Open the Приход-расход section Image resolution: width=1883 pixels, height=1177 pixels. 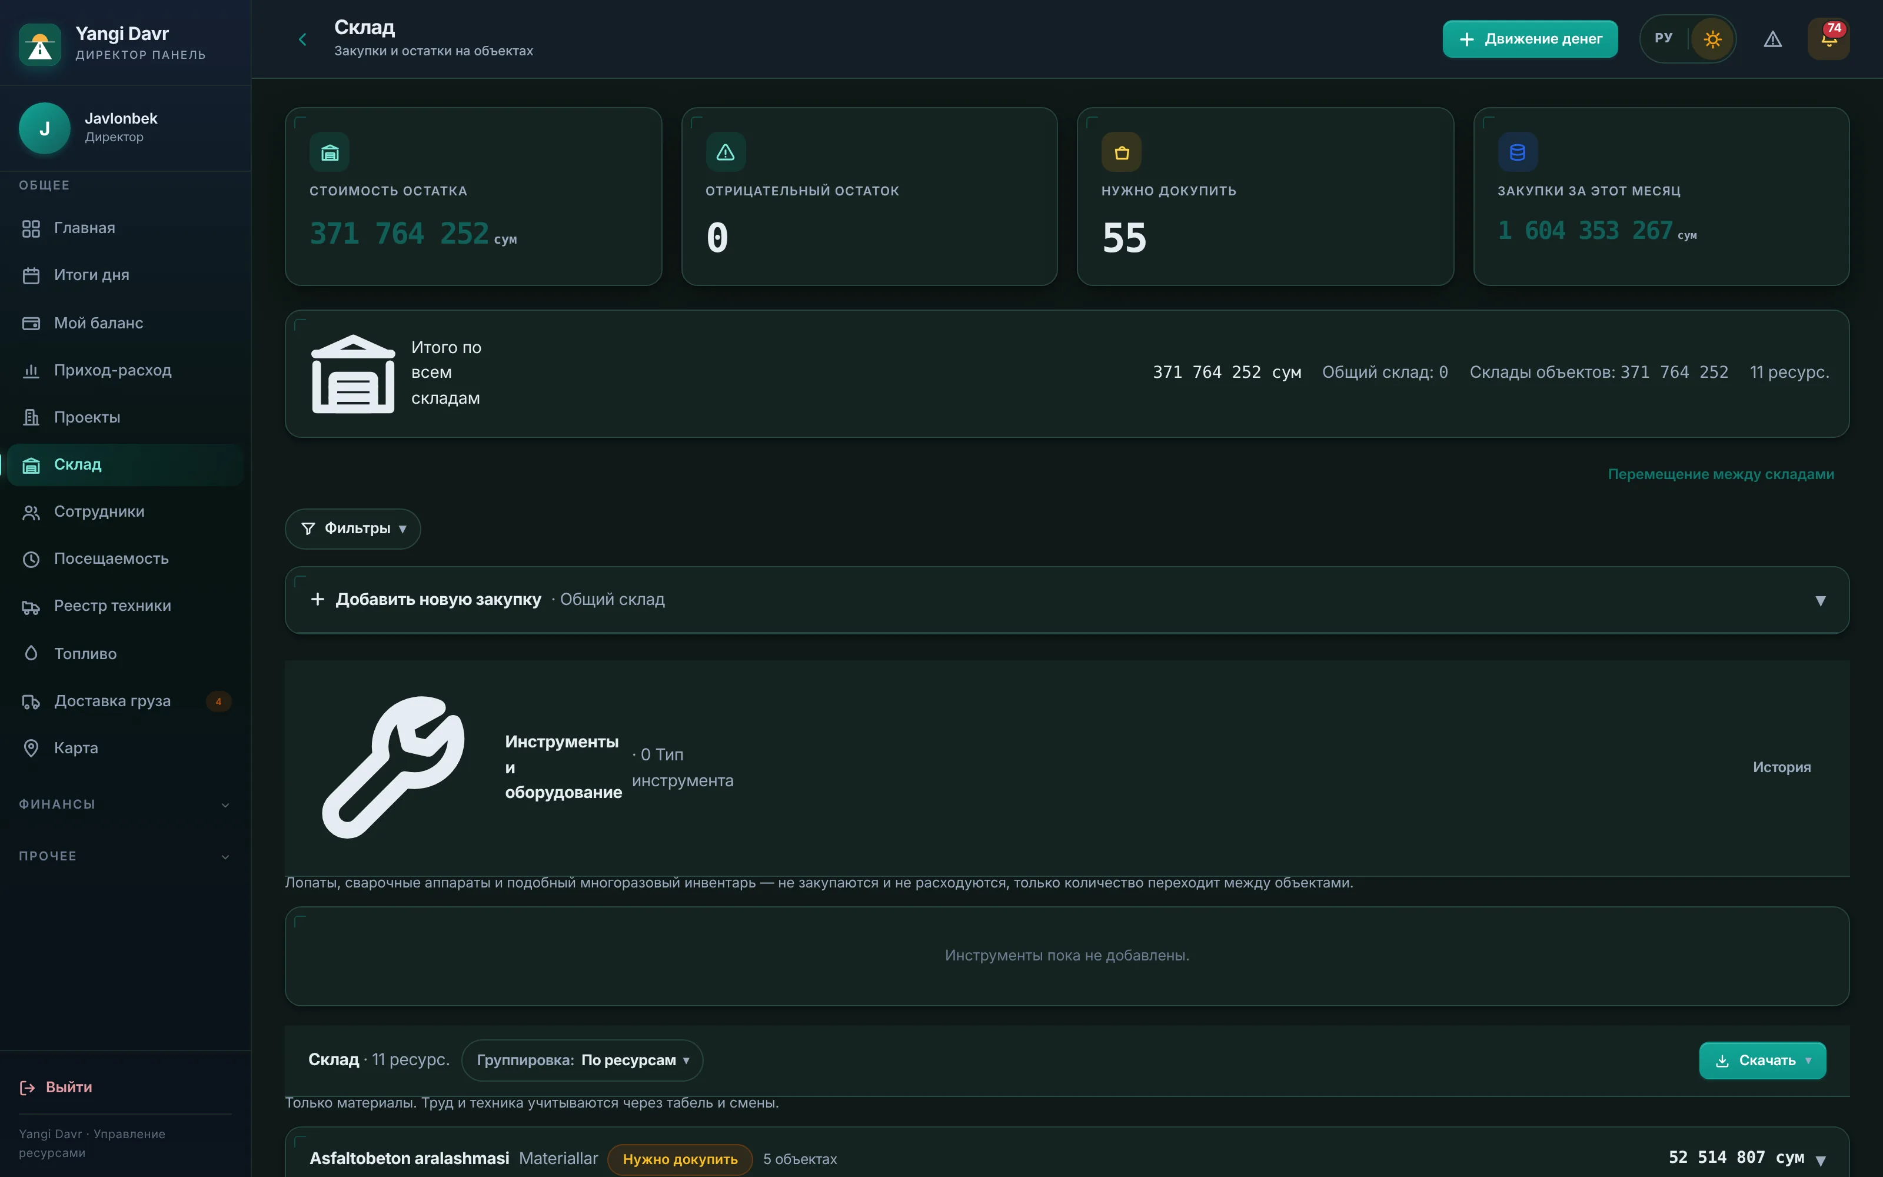pyautogui.click(x=125, y=371)
